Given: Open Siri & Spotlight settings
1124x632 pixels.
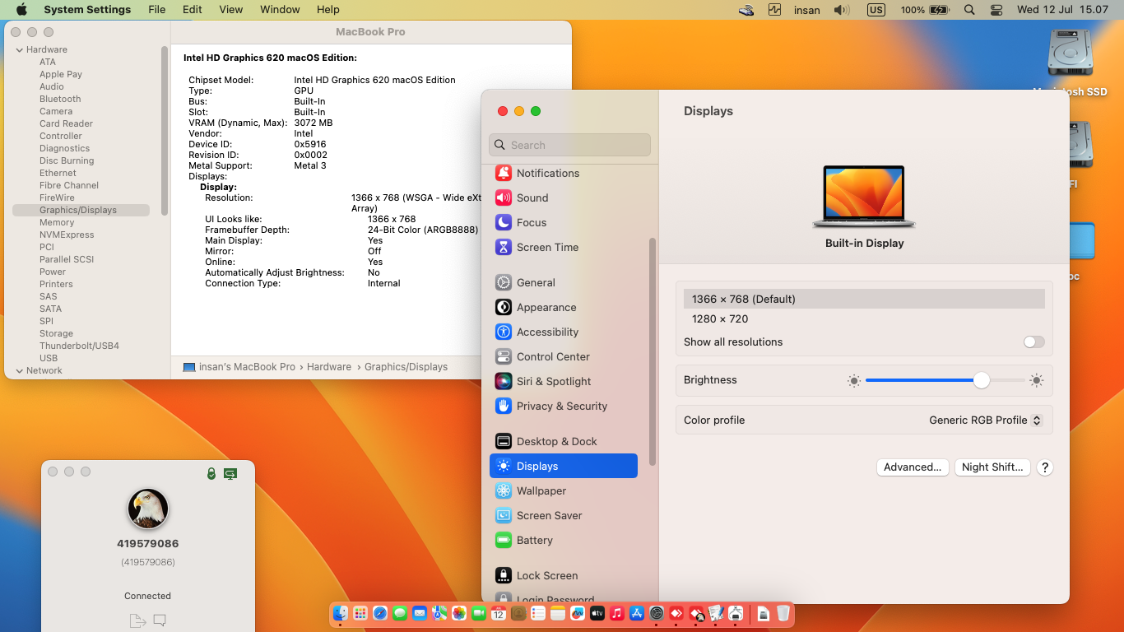Looking at the screenshot, I should pos(564,381).
